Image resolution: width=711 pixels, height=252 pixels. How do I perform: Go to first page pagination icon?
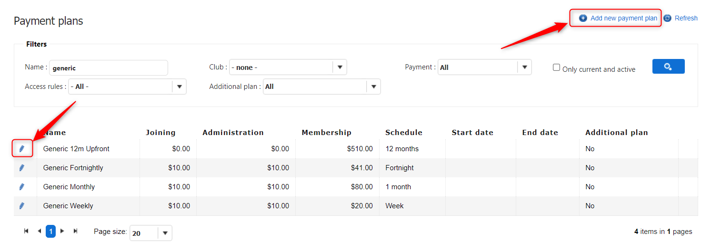26,231
